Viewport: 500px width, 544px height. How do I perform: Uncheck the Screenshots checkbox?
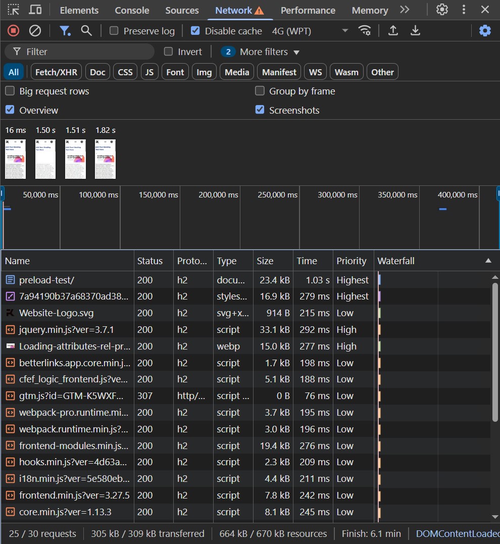260,110
